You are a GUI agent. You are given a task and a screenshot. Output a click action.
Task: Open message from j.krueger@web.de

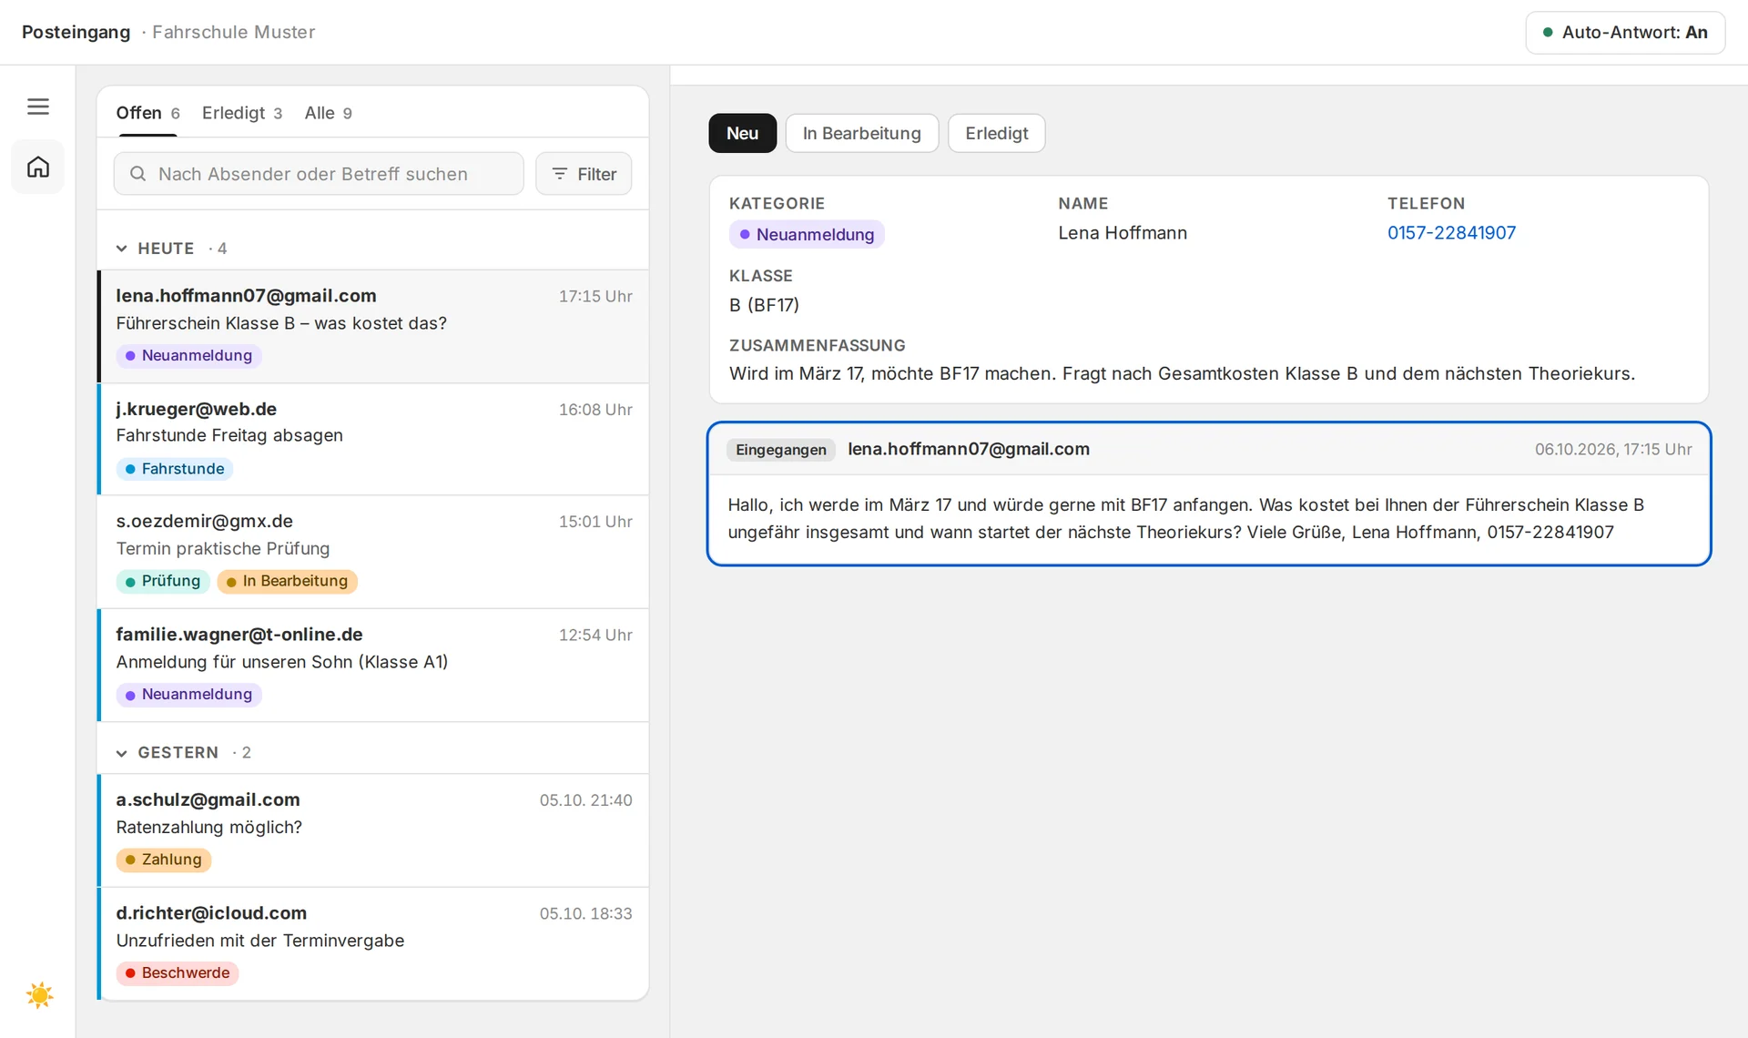(x=373, y=439)
